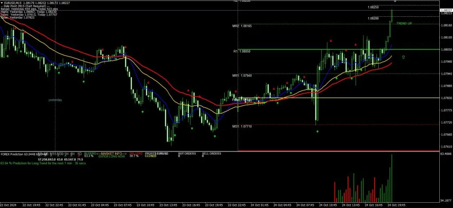The width and height of the screenshot is (453, 208).
Task: Click the 4H timeframe label in indicator panel
Action: (72, 154)
